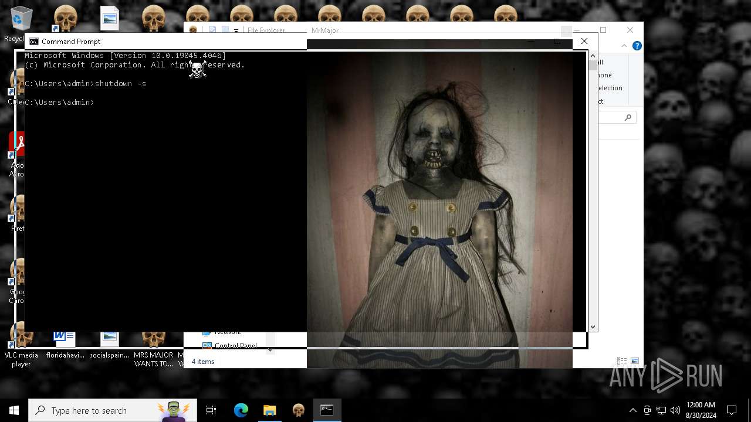Screen dimensions: 751x422
Task: Click the search magnifier in File Explorer
Action: pos(628,118)
